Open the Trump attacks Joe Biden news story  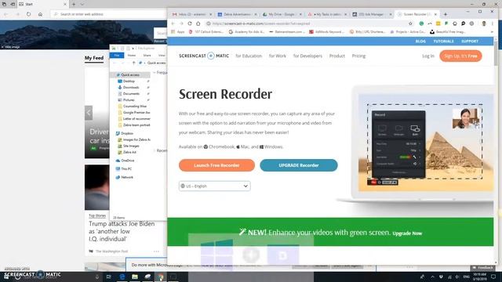click(x=122, y=232)
